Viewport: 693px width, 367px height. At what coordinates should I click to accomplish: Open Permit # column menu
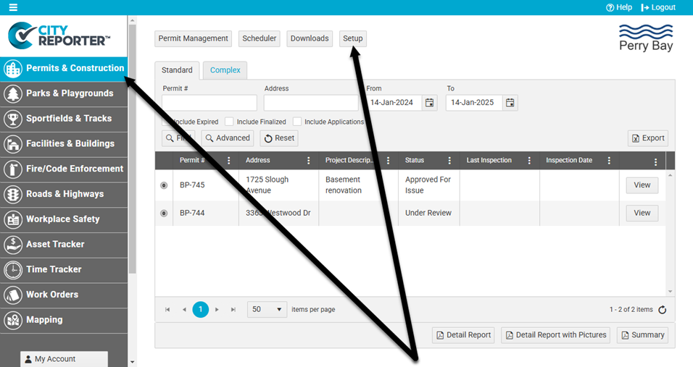coord(228,161)
